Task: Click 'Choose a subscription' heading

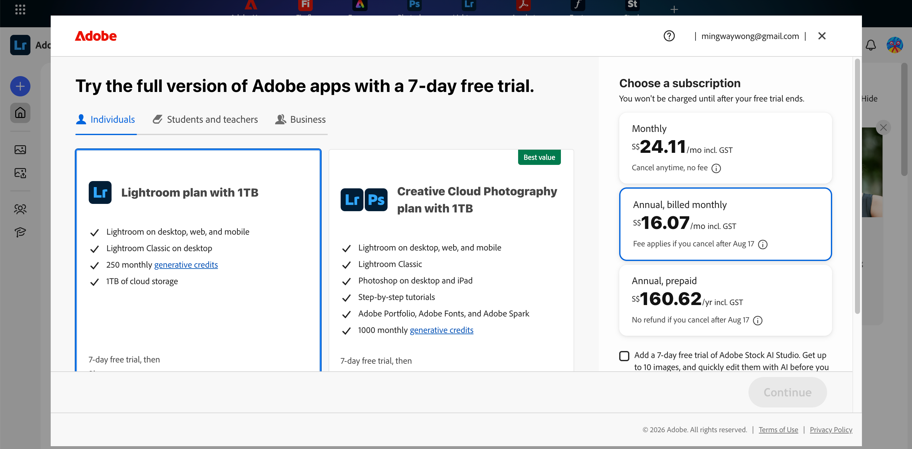Action: [x=679, y=83]
